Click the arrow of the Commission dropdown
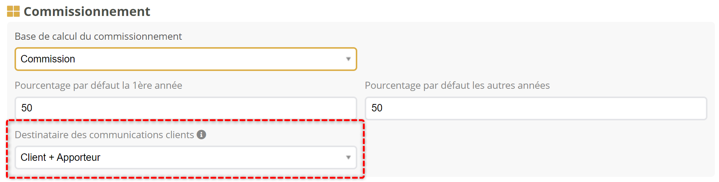Image resolution: width=719 pixels, height=182 pixels. pyautogui.click(x=348, y=59)
